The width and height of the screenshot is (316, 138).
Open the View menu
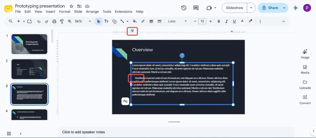(x=38, y=12)
